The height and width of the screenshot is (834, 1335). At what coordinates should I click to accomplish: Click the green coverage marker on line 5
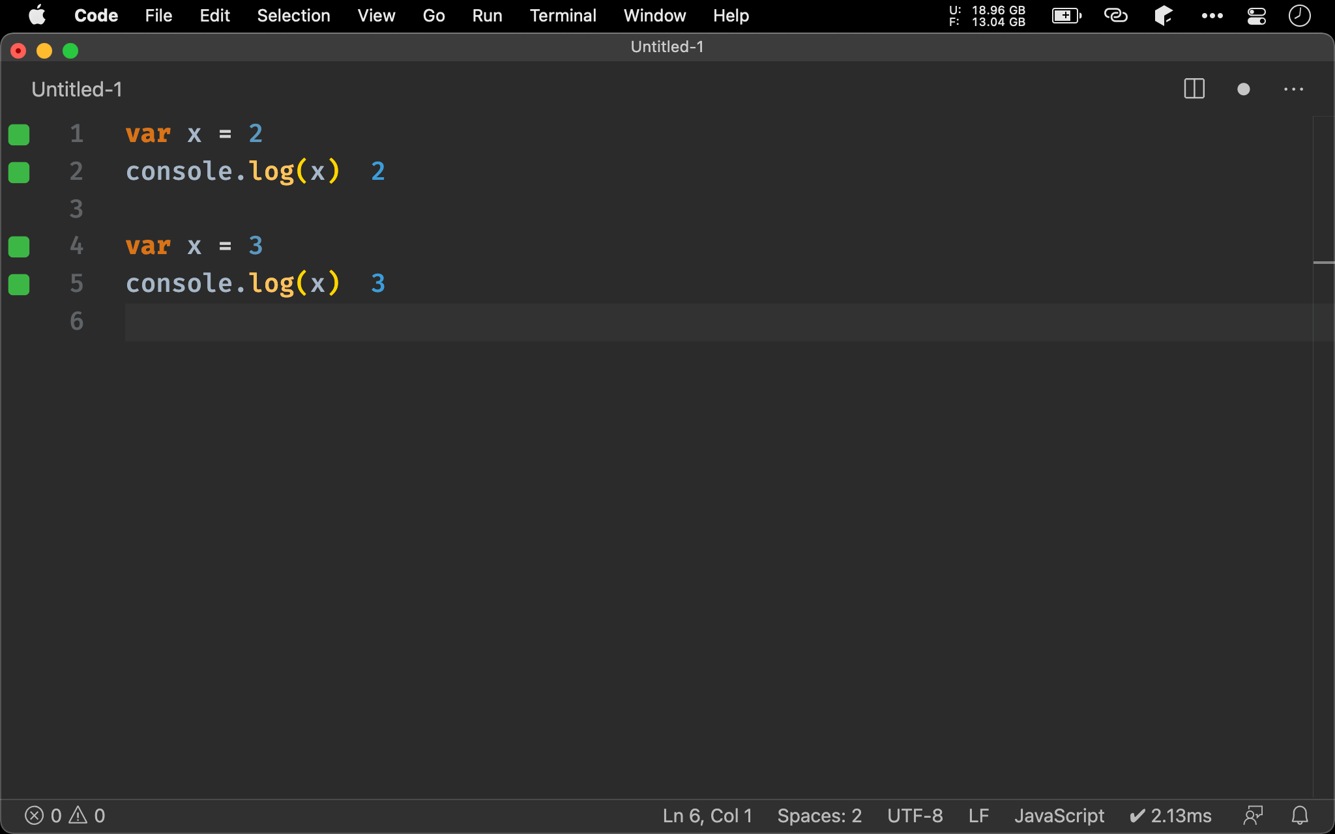(19, 284)
